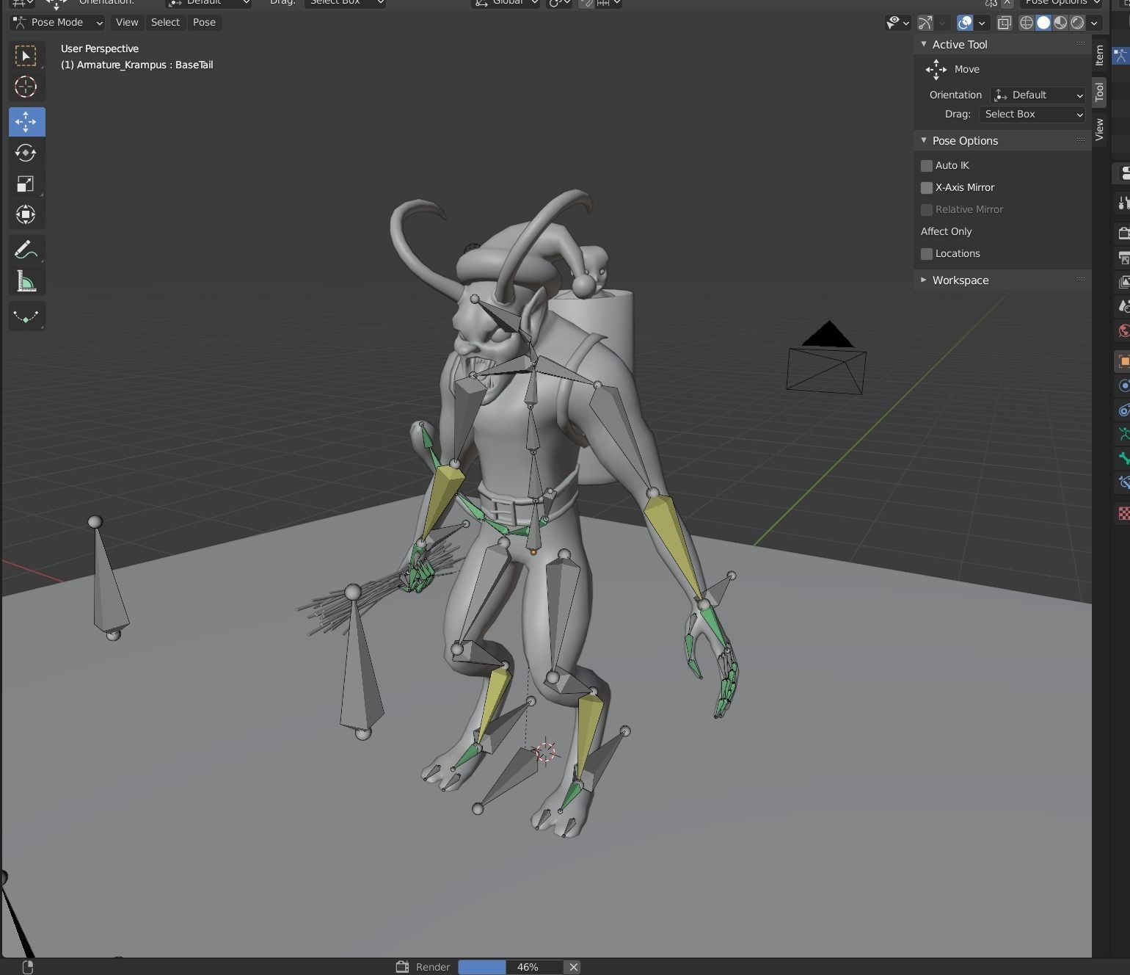Screen dimensions: 1130x975
Task: Select the pose Breakdowner tool
Action: (26, 316)
